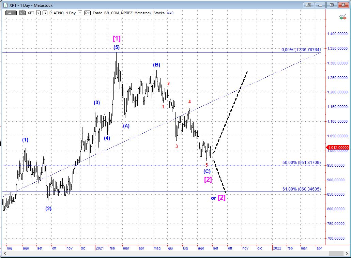The image size is (351, 258).
Task: Click the 2021 year marker on time axis
Action: click(x=100, y=248)
